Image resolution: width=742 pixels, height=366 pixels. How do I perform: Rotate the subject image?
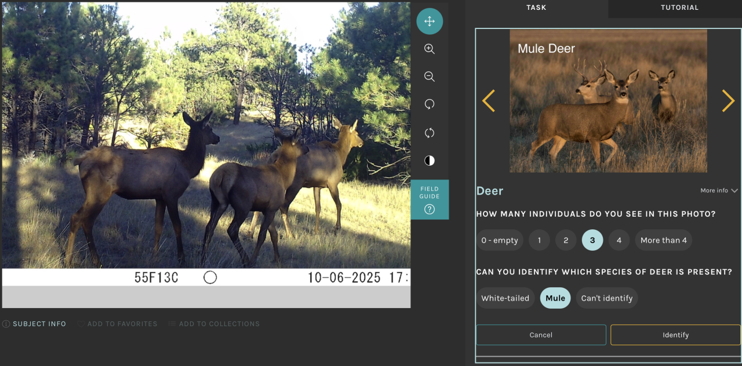430,104
